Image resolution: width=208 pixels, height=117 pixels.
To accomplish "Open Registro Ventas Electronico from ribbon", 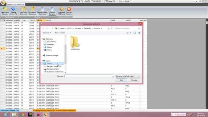I will (42, 11).
